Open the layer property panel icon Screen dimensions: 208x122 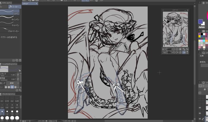pyautogui.click(x=203, y=53)
